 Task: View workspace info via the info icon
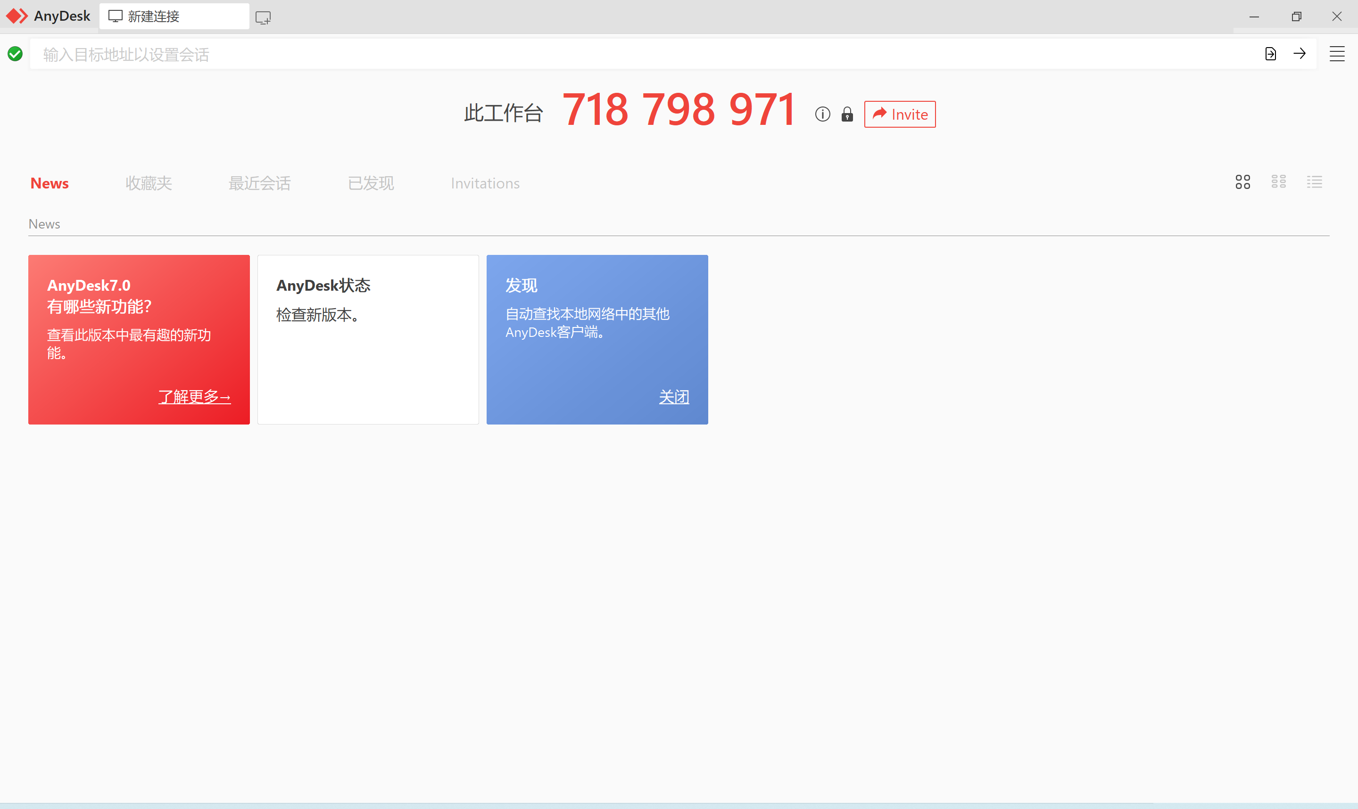(x=822, y=114)
